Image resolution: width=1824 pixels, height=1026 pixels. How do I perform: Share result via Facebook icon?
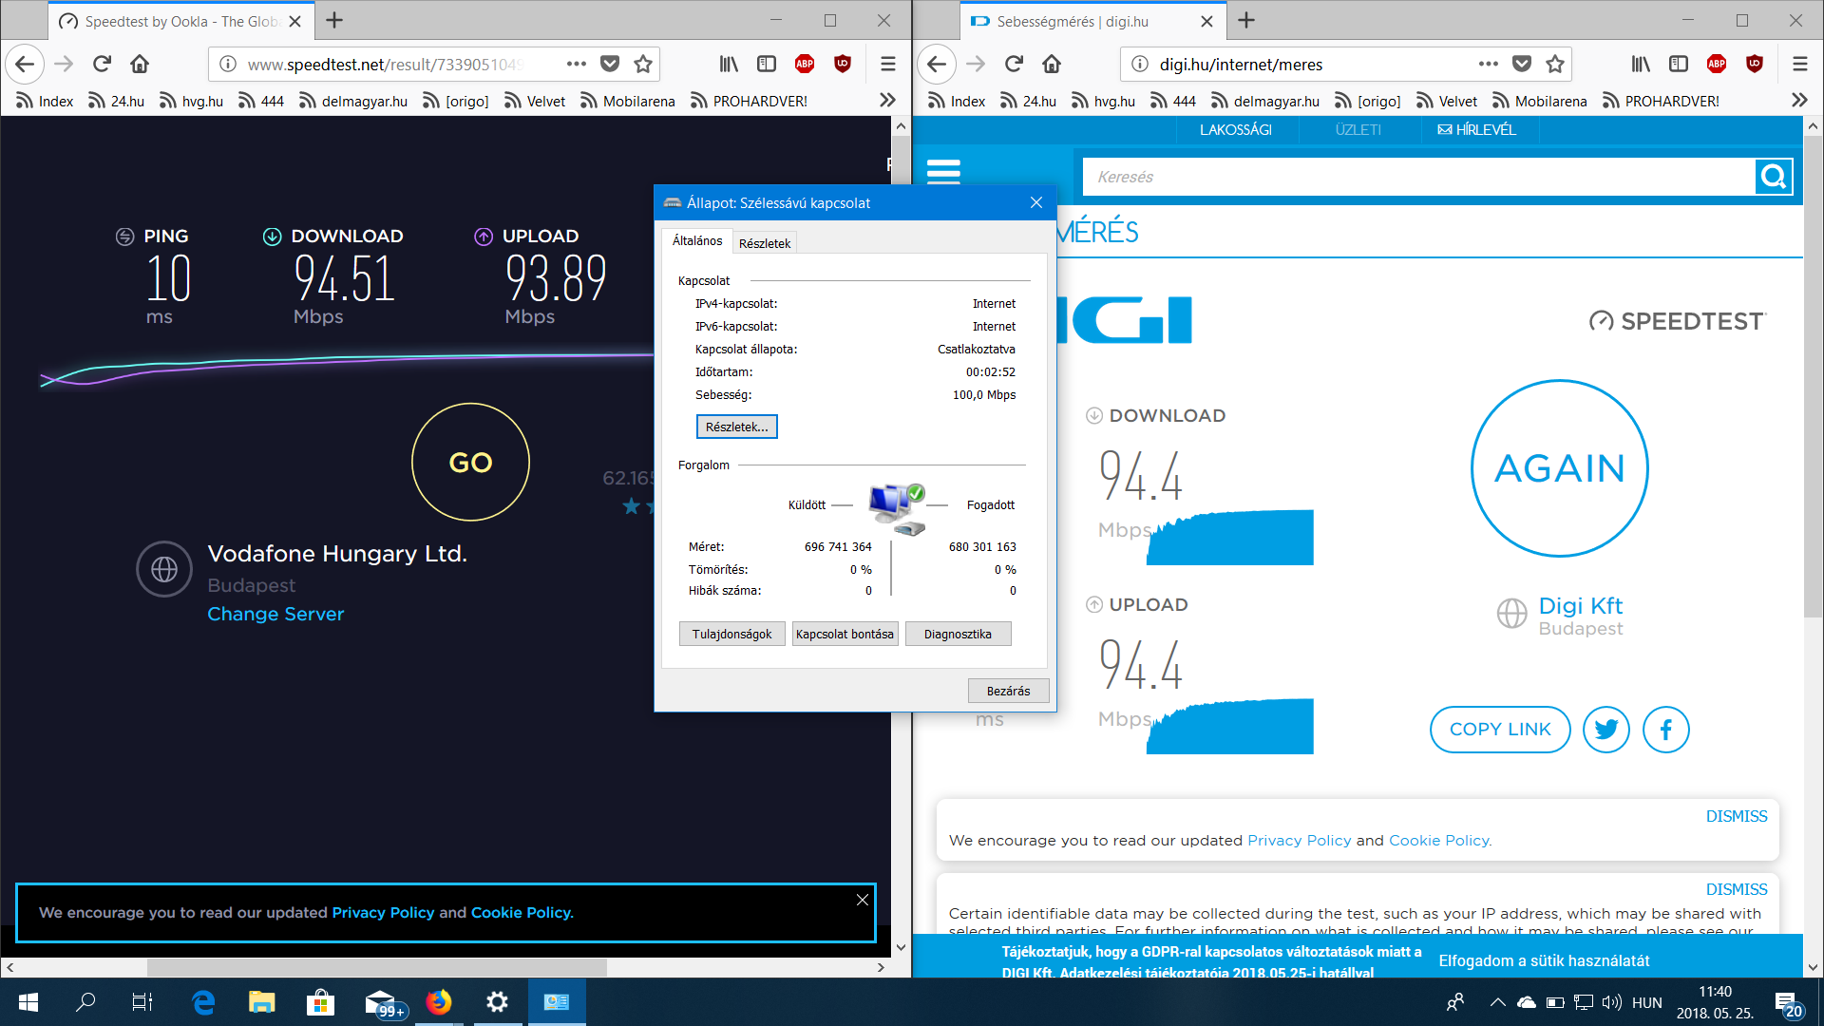[x=1666, y=730]
